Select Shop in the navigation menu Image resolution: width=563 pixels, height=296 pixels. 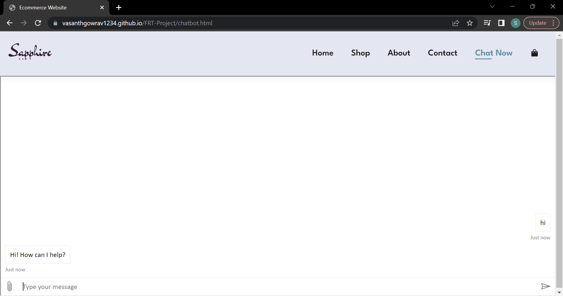tap(360, 53)
